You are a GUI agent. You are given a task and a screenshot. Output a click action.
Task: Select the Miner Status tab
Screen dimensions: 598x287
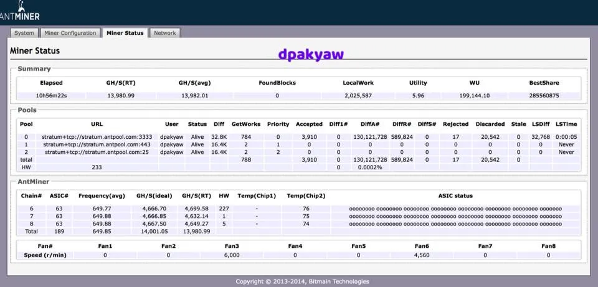pyautogui.click(x=125, y=33)
